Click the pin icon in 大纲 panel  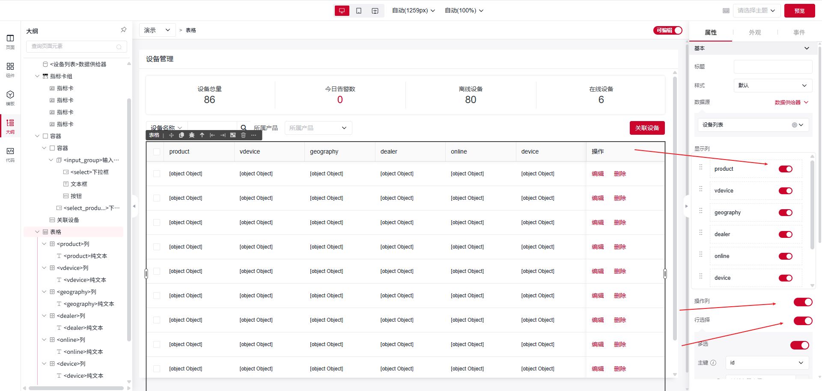[x=123, y=30]
